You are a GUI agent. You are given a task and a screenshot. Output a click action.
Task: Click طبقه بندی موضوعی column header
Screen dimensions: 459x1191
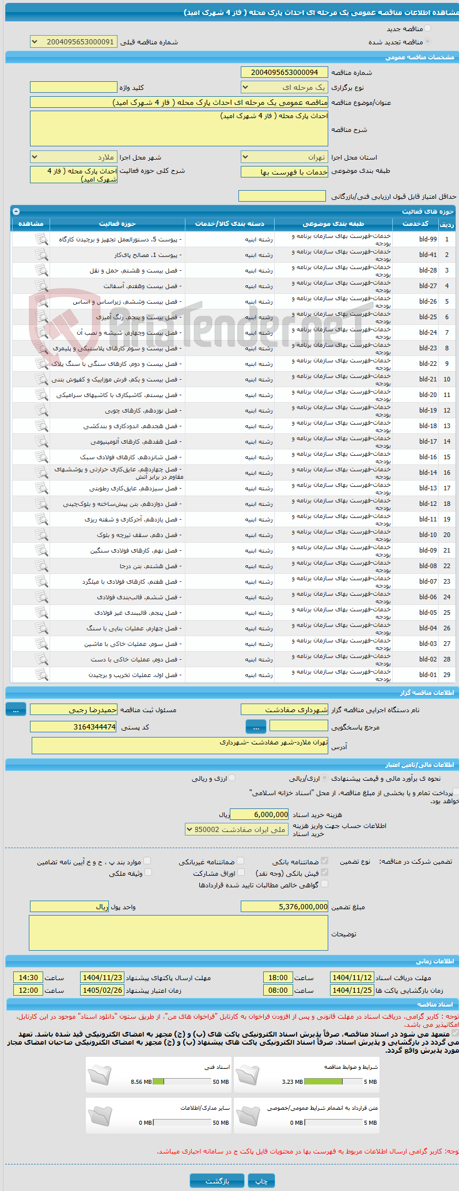333,224
